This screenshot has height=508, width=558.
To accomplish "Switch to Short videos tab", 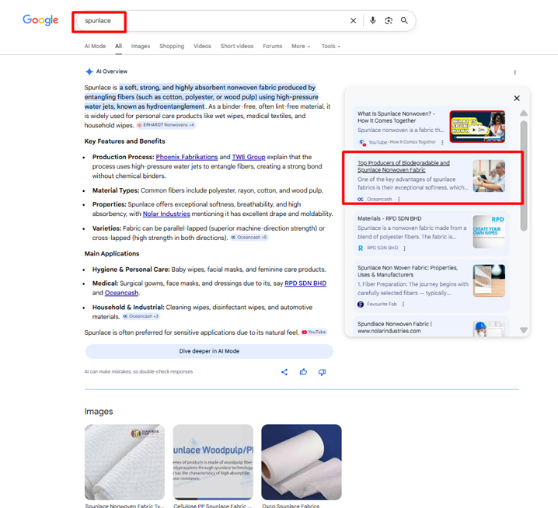I will [237, 47].
